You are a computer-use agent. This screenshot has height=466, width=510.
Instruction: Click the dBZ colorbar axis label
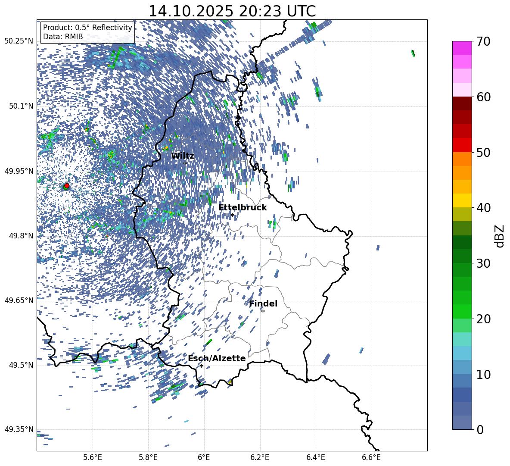pyautogui.click(x=500, y=236)
